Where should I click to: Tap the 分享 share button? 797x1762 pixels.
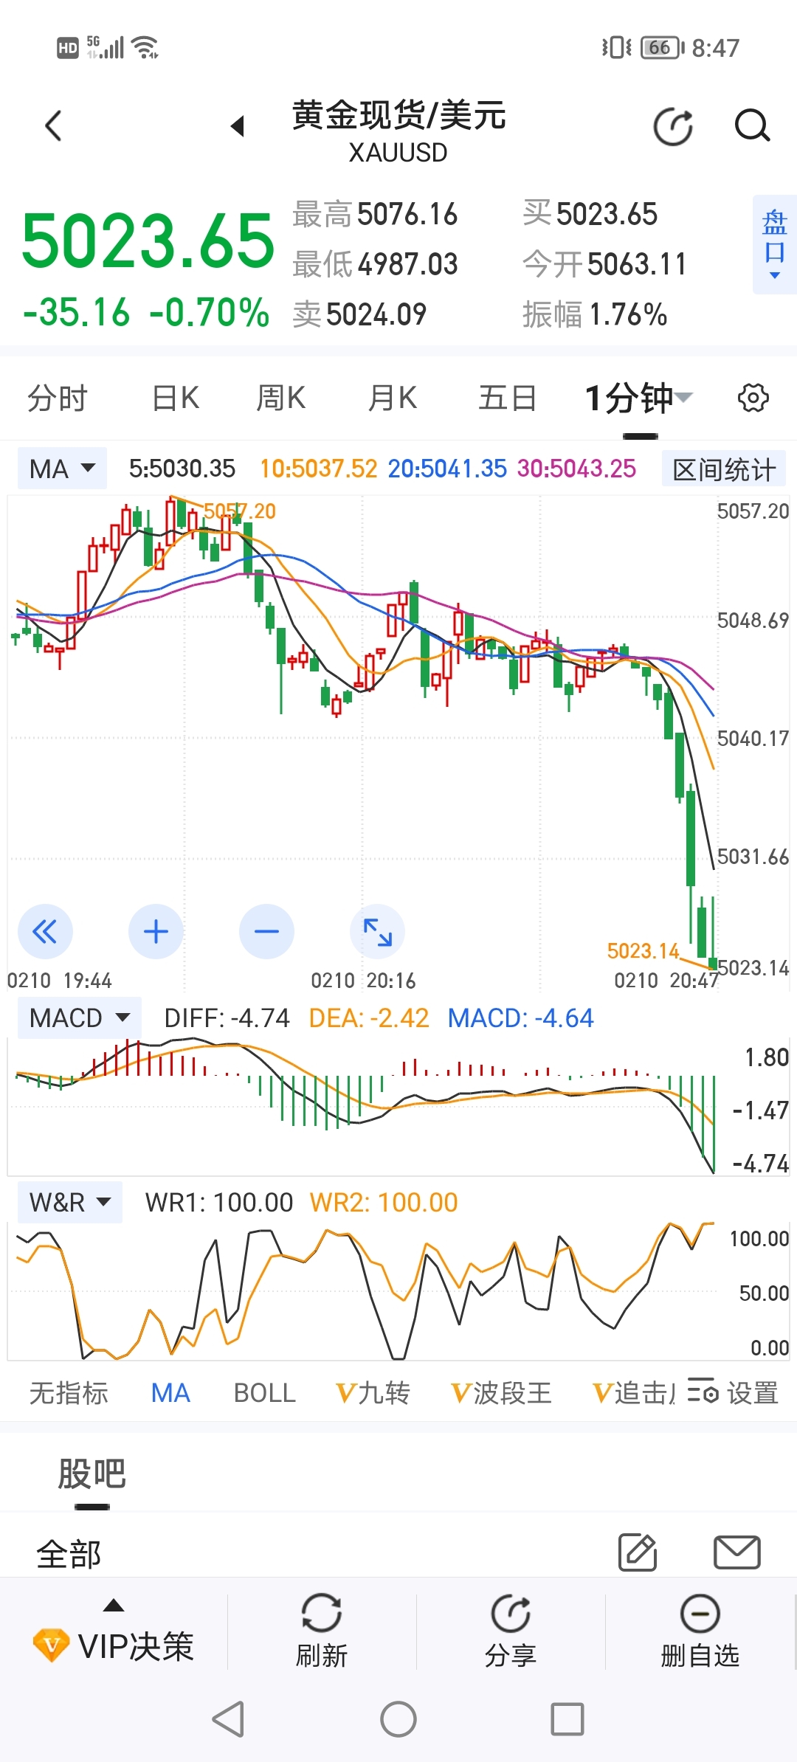click(511, 1632)
